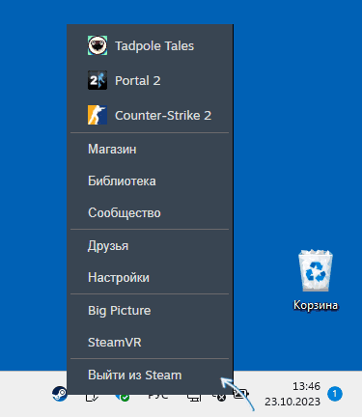362x417 pixels.
Task: Start Big Picture mode from menu
Action: [150, 311]
